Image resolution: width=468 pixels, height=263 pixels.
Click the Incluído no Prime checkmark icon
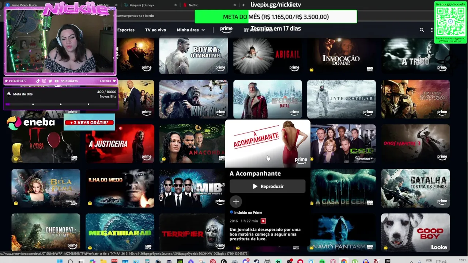[x=231, y=212]
